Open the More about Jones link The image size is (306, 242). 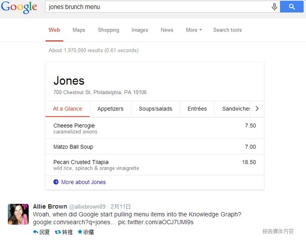pyautogui.click(x=83, y=182)
